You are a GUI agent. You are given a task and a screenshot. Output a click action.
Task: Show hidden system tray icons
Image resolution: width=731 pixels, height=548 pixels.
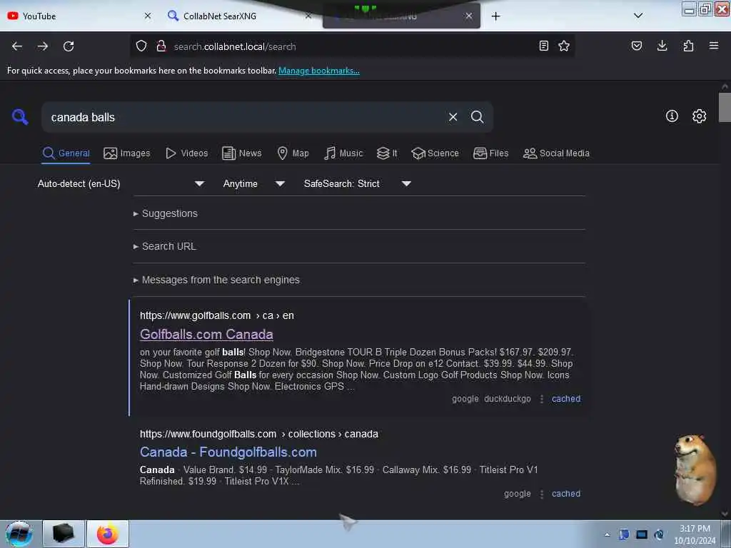tap(607, 534)
